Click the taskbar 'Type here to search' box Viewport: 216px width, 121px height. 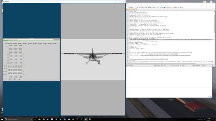coord(19,119)
